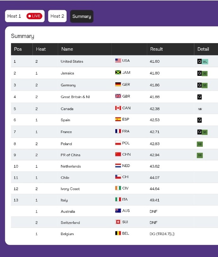
Task: Sort by the Result column header
Action: click(156, 49)
